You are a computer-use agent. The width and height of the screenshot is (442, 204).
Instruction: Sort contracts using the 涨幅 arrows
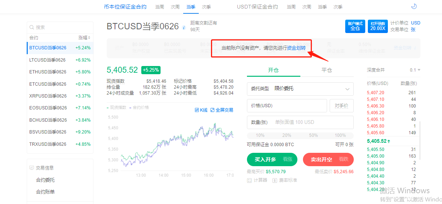[x=89, y=38]
